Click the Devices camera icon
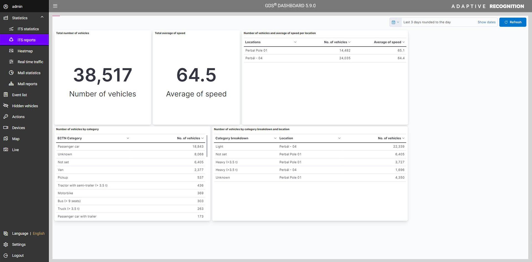 (6, 128)
